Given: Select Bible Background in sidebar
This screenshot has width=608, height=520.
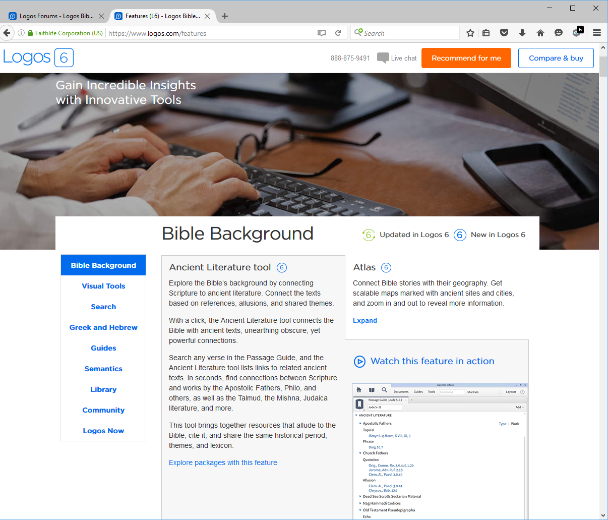Looking at the screenshot, I should coord(103,265).
